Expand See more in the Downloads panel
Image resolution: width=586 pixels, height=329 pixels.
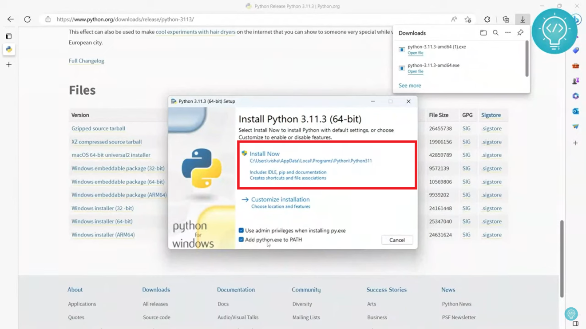point(409,85)
